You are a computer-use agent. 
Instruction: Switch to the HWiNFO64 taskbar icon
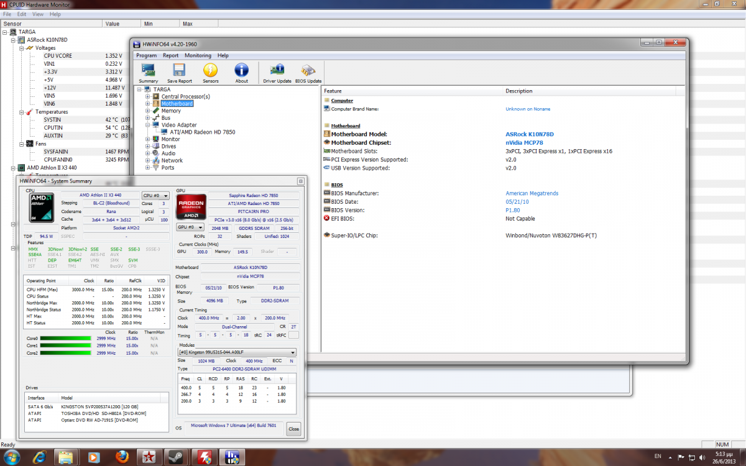coord(233,457)
